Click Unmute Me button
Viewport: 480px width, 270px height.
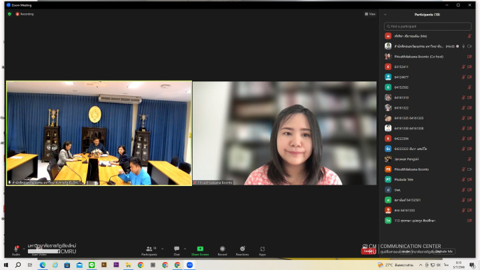coord(443,251)
